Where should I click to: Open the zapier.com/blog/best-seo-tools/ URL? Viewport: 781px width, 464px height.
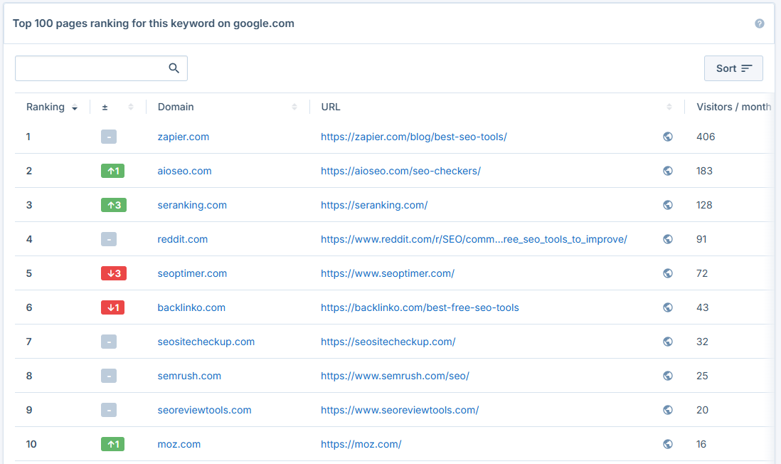point(413,137)
